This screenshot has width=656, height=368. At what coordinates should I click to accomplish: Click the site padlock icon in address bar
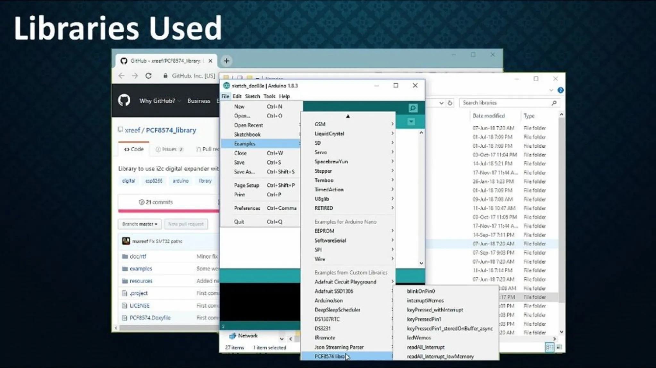pyautogui.click(x=165, y=76)
